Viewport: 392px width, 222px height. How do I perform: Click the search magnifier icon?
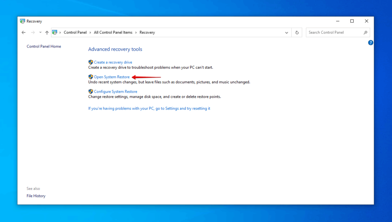366,32
